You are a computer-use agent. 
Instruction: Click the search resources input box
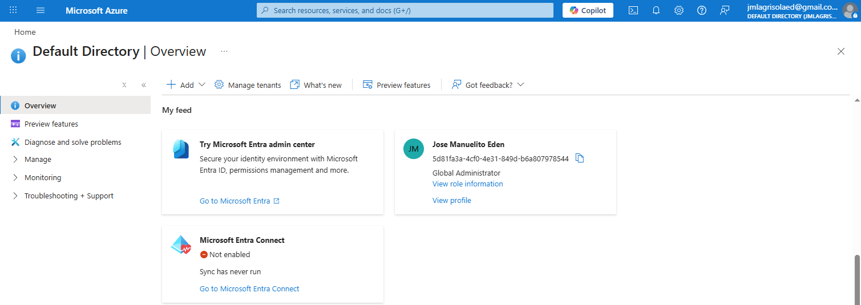point(405,10)
